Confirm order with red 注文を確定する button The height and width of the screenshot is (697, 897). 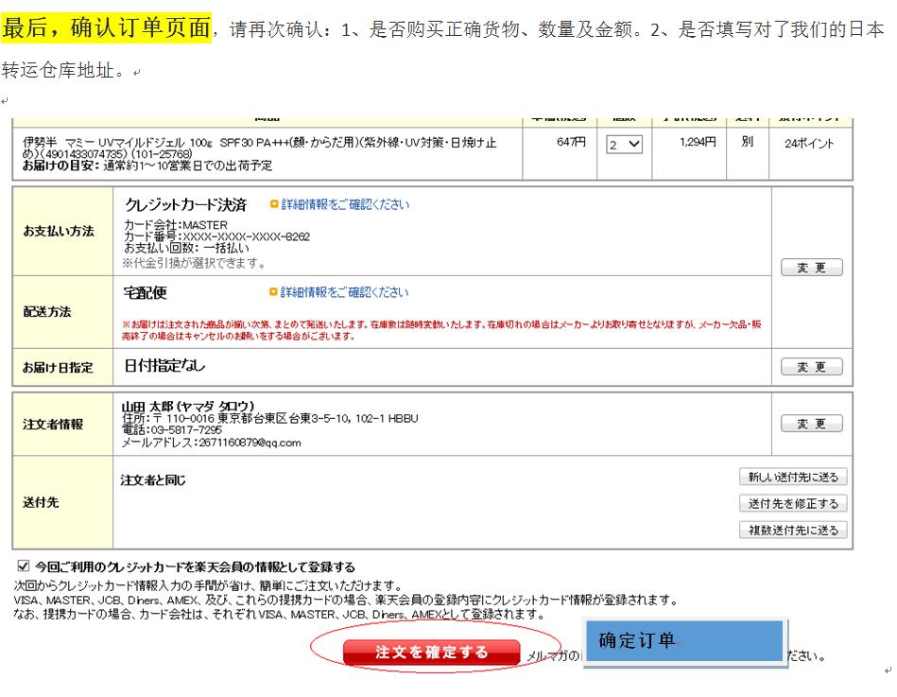[x=431, y=653]
